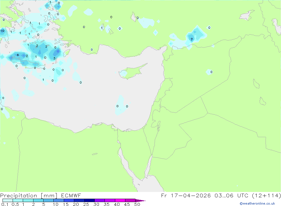Image resolution: width=281 pixels, height=206 pixels.
Task: Click the 'Precipitation [mm]' title text
Action: 29,195
